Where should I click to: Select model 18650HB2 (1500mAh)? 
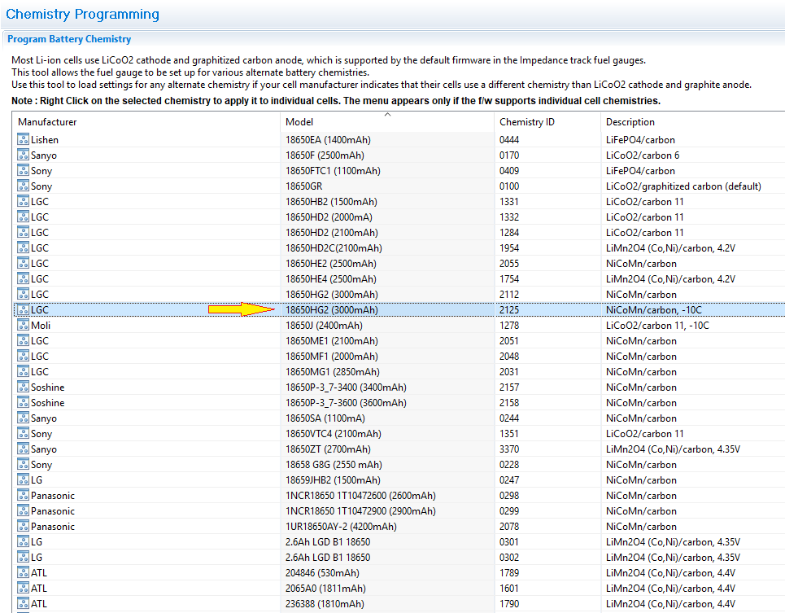[331, 202]
